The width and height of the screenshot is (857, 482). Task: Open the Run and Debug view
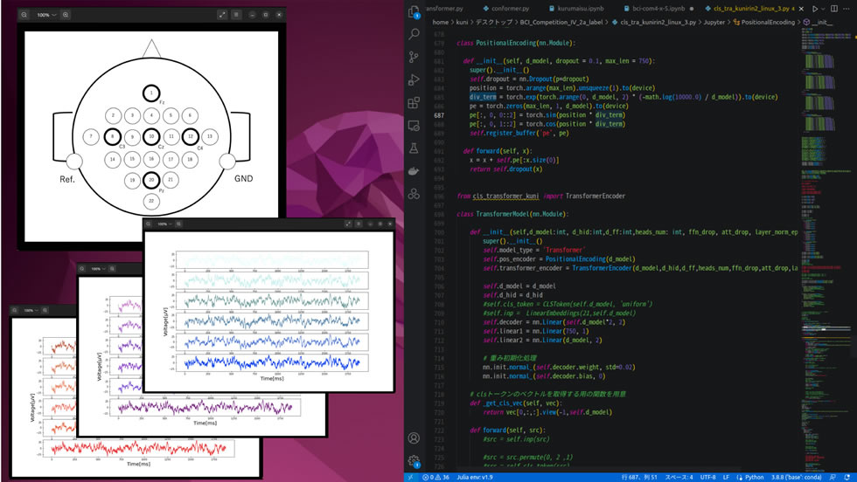[415, 80]
